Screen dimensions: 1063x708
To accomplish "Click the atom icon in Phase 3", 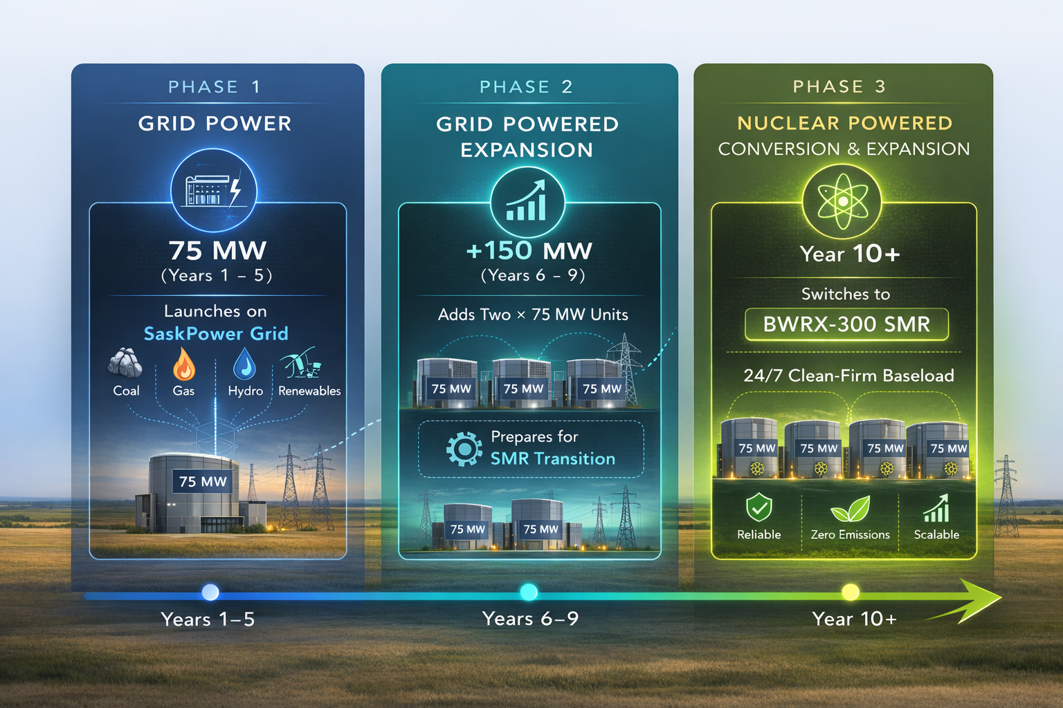I will click(842, 201).
